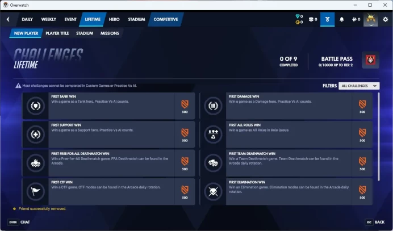Open the notifications bell icon
The image size is (393, 231).
(342, 19)
